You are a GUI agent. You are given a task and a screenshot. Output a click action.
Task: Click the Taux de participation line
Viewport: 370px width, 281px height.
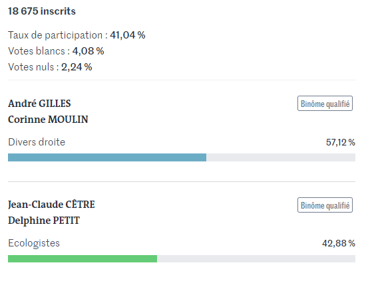pos(77,35)
